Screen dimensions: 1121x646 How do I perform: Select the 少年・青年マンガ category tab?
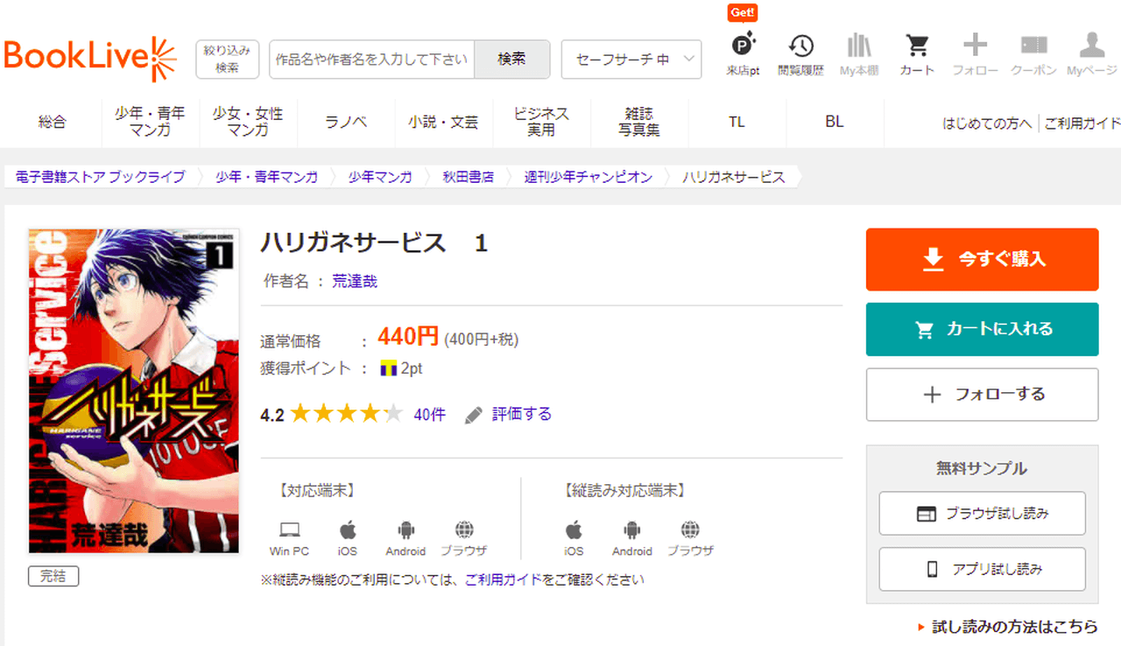pyautogui.click(x=150, y=122)
